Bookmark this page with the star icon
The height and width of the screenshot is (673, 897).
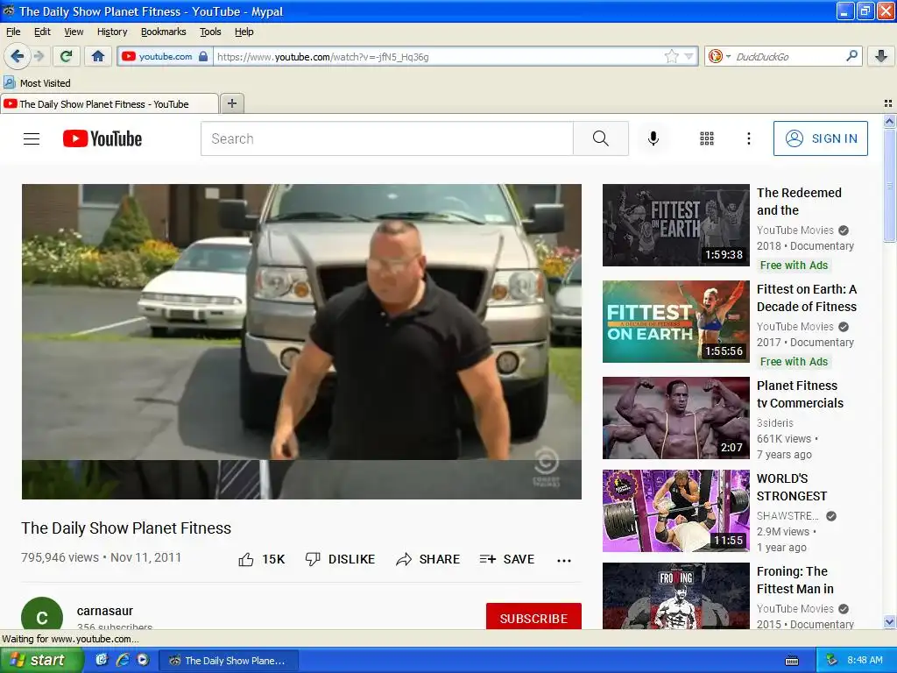point(672,56)
